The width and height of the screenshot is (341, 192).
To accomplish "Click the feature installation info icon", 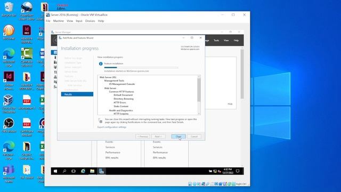I will tap(101, 64).
